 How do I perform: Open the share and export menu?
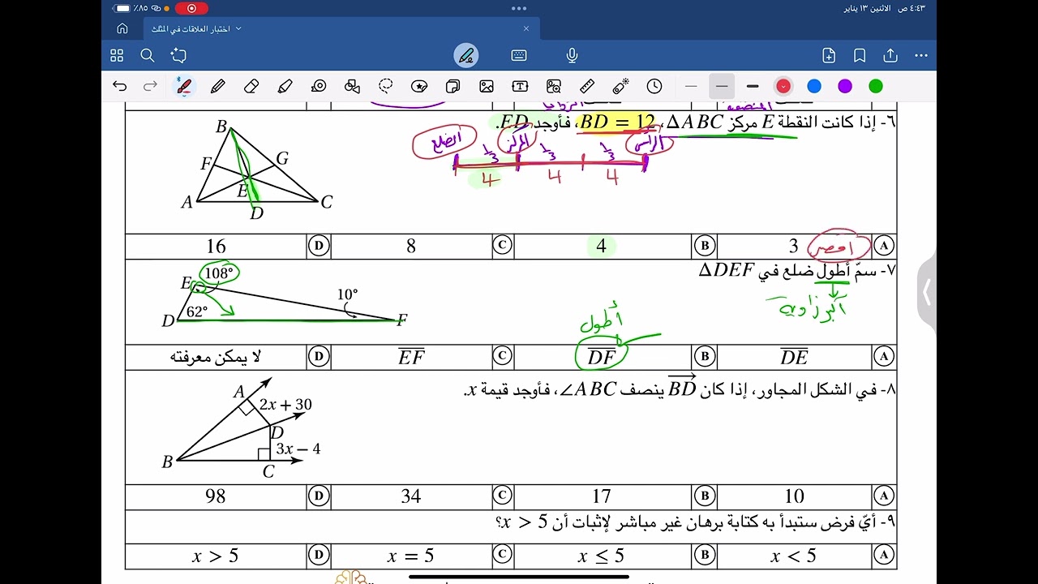click(x=890, y=55)
